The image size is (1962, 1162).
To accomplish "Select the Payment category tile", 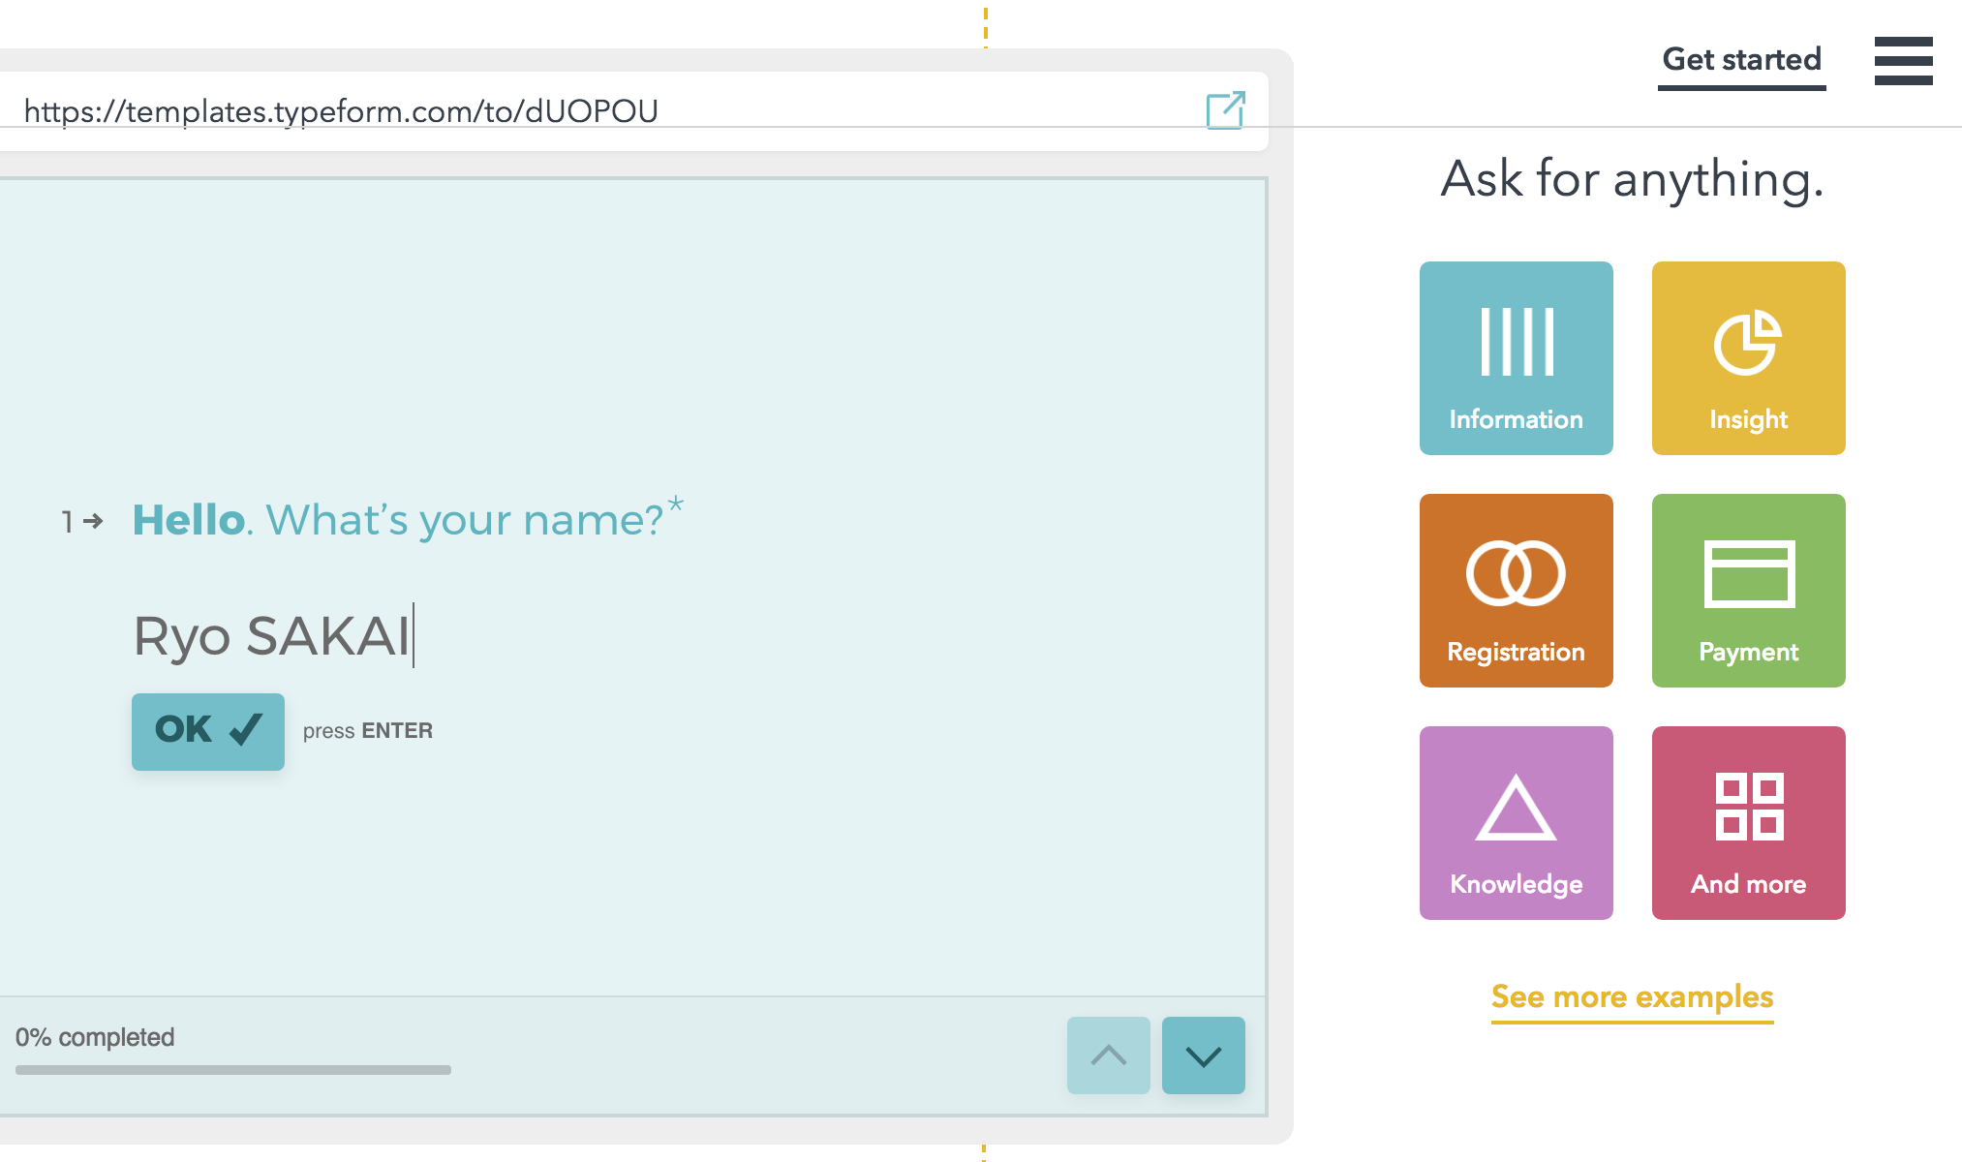I will pyautogui.click(x=1748, y=591).
